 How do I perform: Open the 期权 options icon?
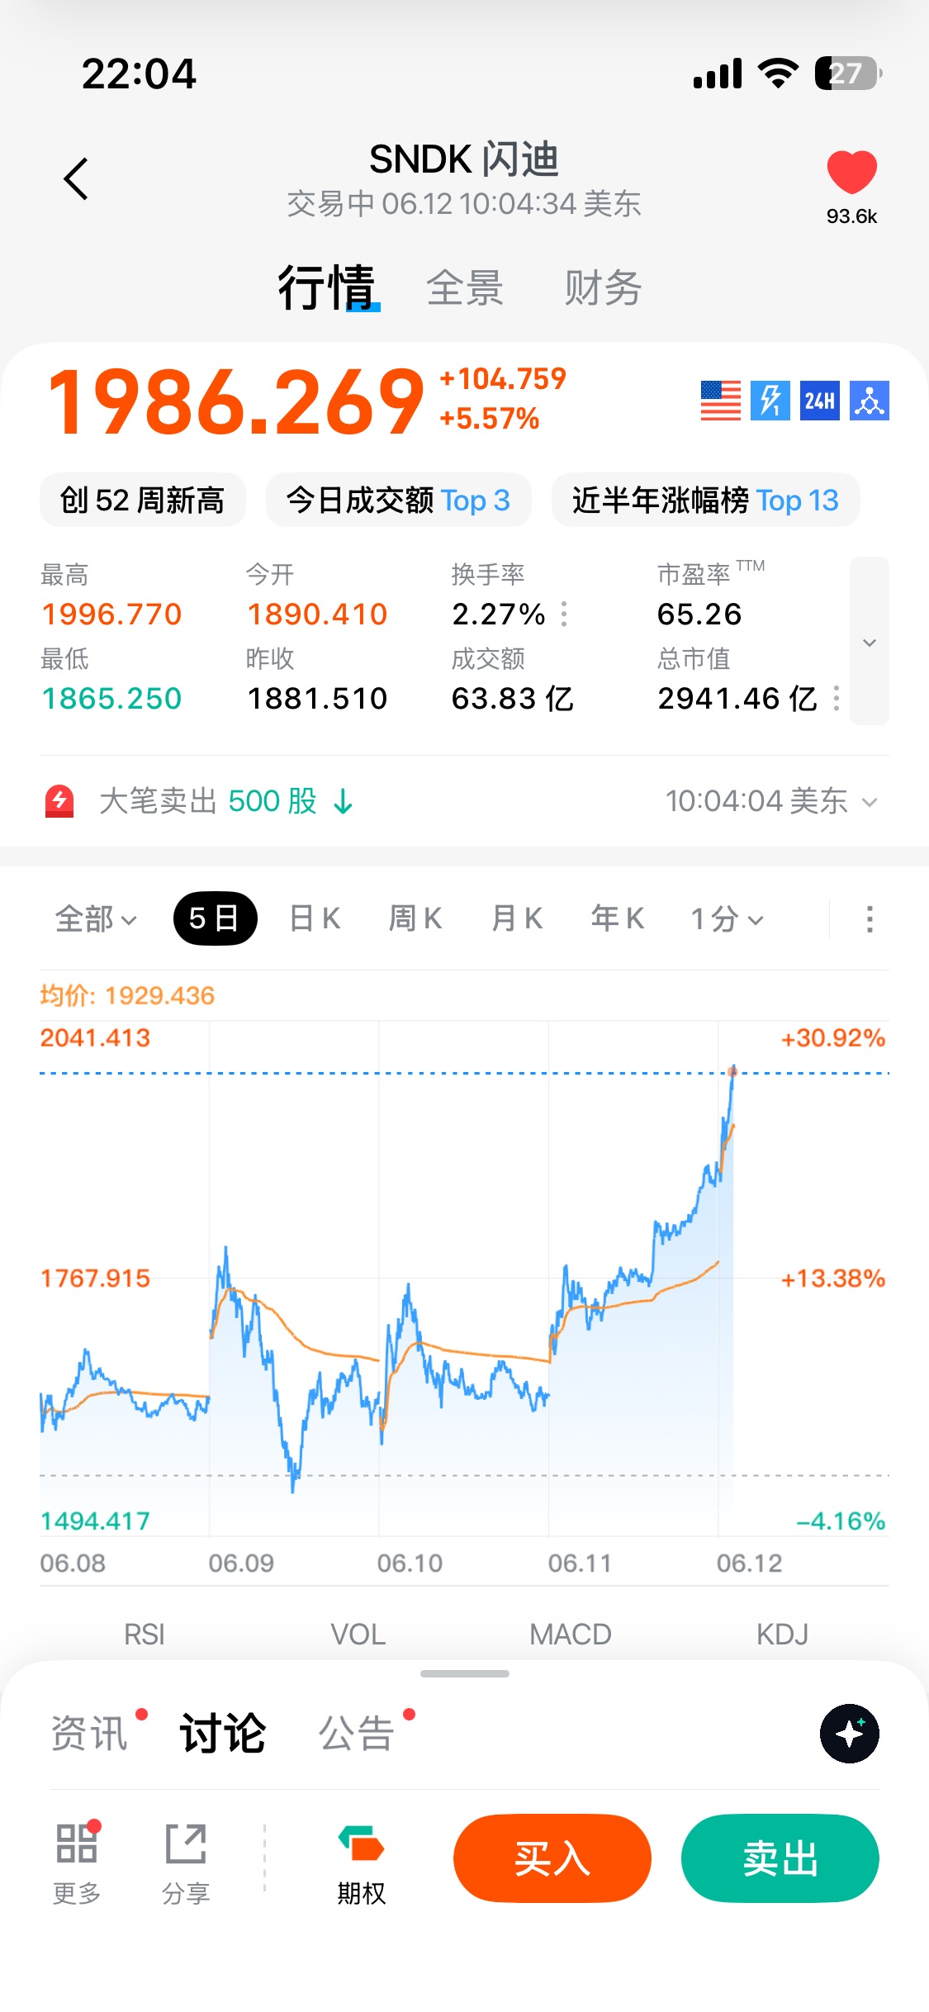point(361,1844)
